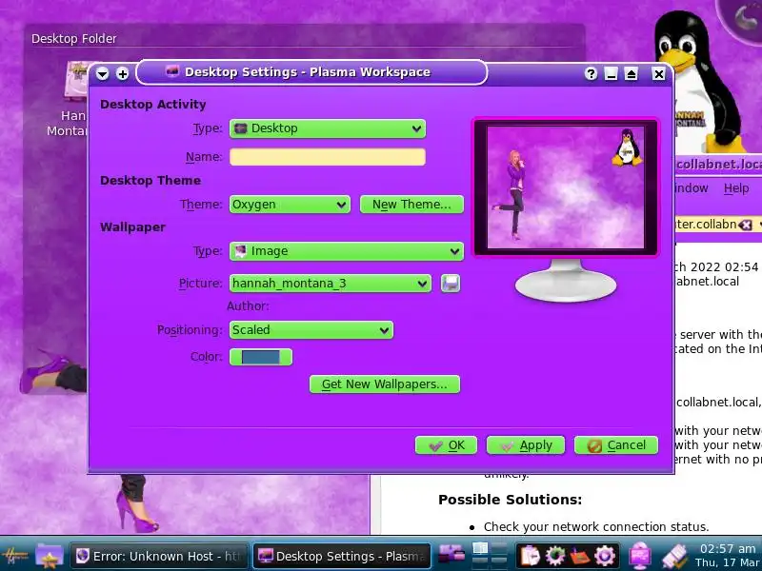Click the question mark help button in the title bar

pyautogui.click(x=591, y=74)
